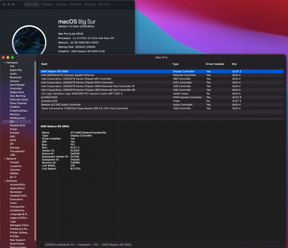Select the Chipset MEI Controller row
The height and width of the screenshot is (248, 288).
click(161, 79)
